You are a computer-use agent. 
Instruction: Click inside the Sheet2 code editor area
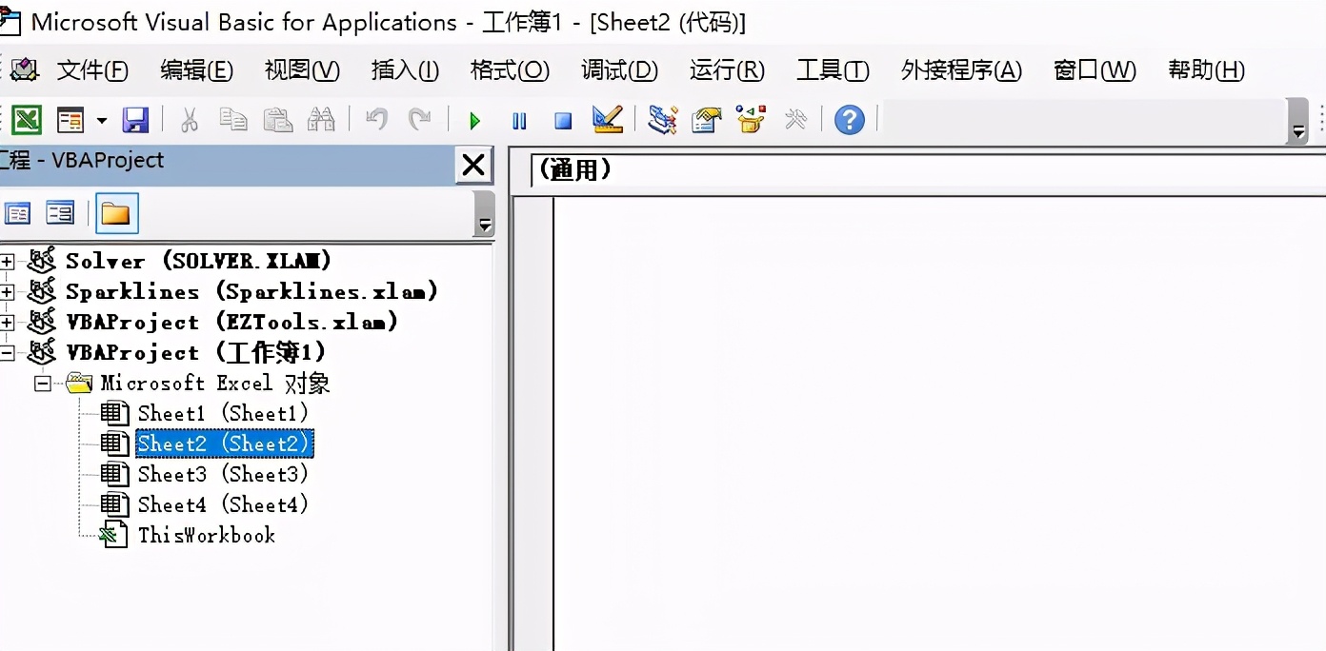pyautogui.click(x=939, y=424)
